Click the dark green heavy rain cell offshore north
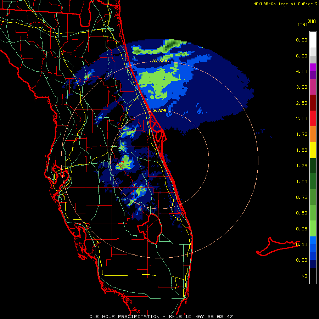This screenshot has height=319, width=319. [x=170, y=45]
